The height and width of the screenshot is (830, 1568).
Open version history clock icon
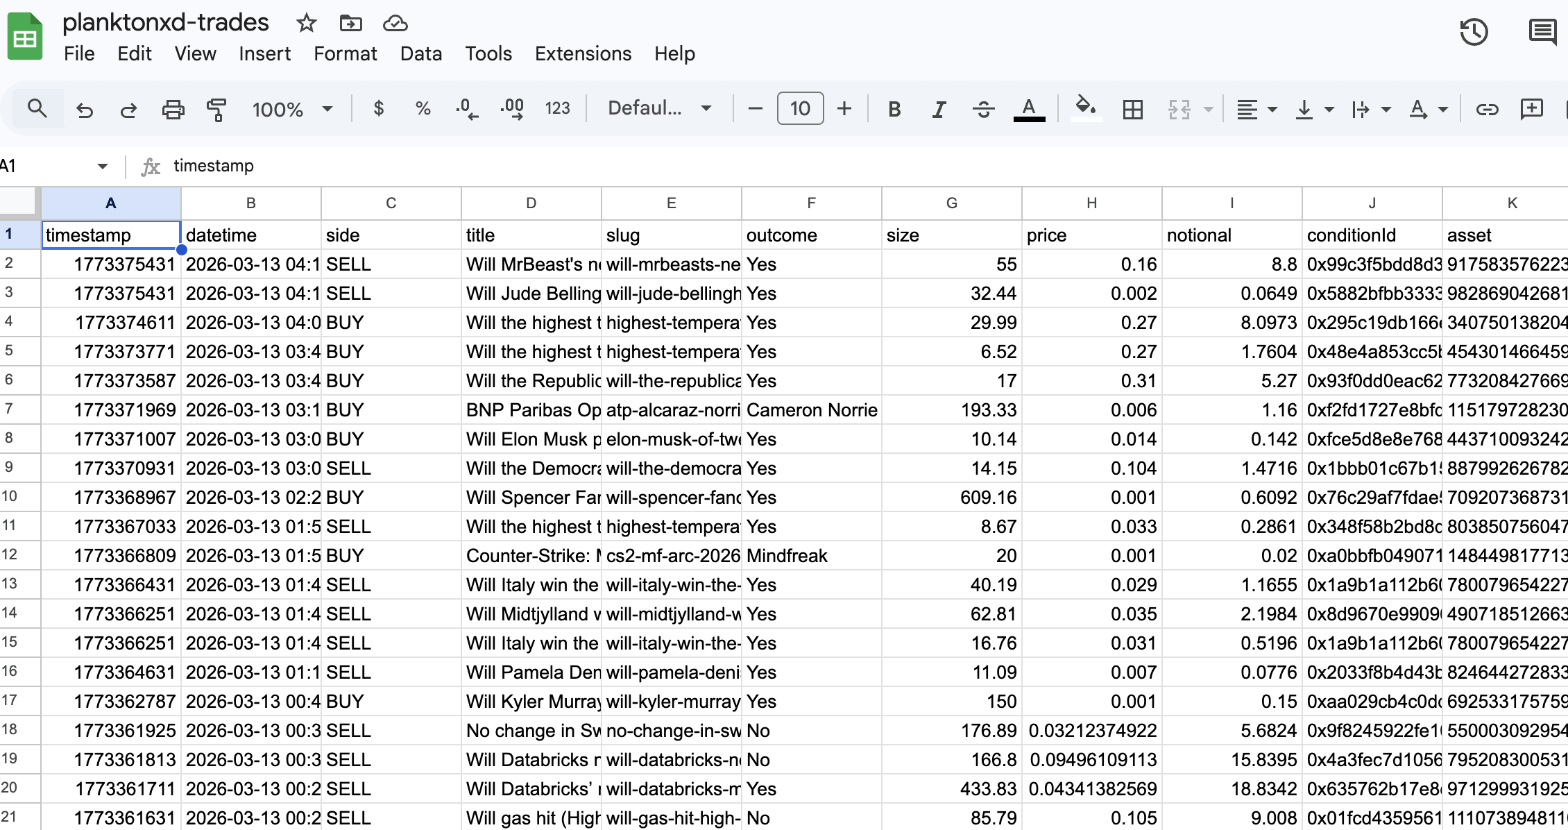pyautogui.click(x=1474, y=32)
